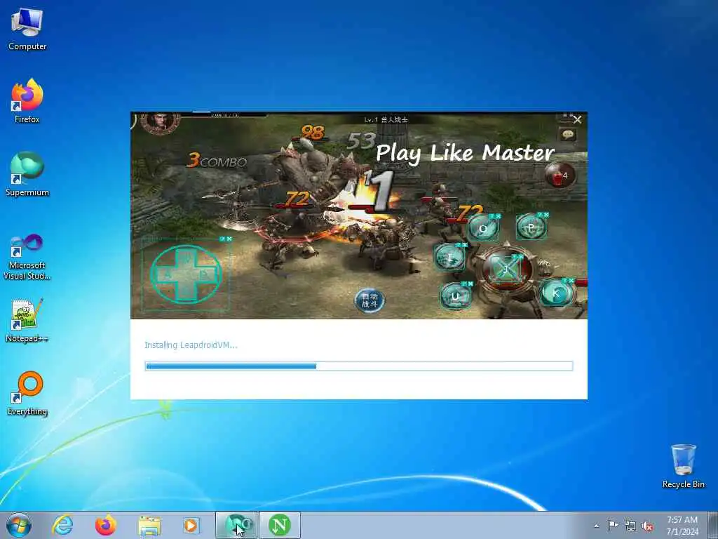Screen dimensions: 718x539
Task: Launch Windows Media Player from taskbar
Action: coord(191,525)
